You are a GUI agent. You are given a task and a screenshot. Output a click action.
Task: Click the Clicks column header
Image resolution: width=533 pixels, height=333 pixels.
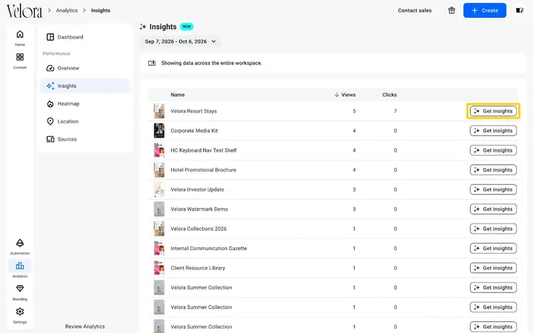click(x=389, y=95)
